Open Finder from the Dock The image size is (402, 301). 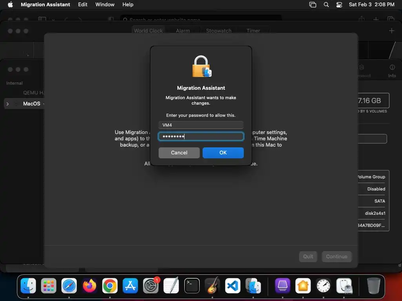coord(28,286)
